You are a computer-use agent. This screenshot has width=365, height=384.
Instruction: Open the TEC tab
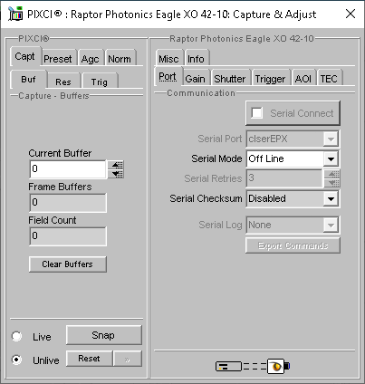[x=329, y=79]
